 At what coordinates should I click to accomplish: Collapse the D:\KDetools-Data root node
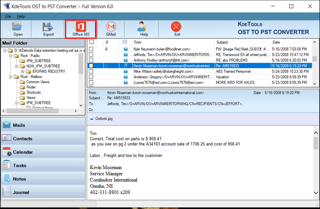pyautogui.click(x=5, y=50)
